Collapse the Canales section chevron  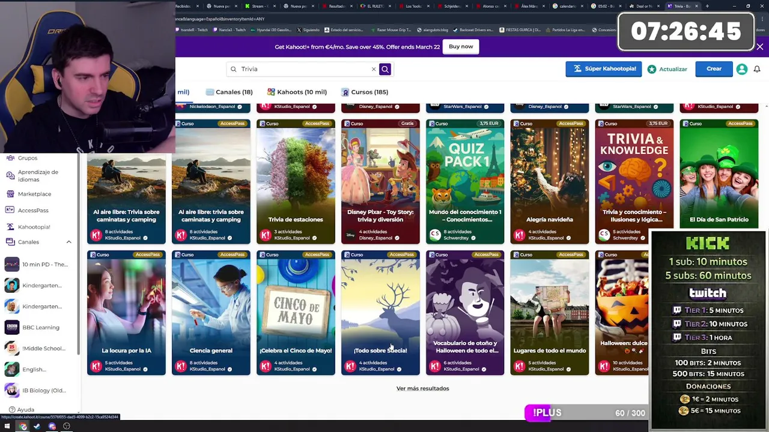click(x=68, y=242)
